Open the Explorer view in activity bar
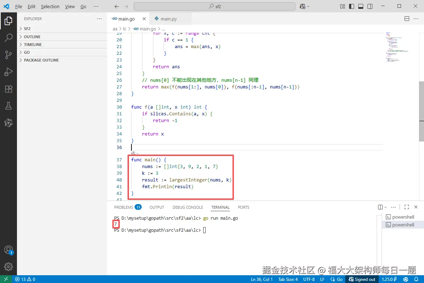The height and width of the screenshot is (283, 424). [x=8, y=21]
